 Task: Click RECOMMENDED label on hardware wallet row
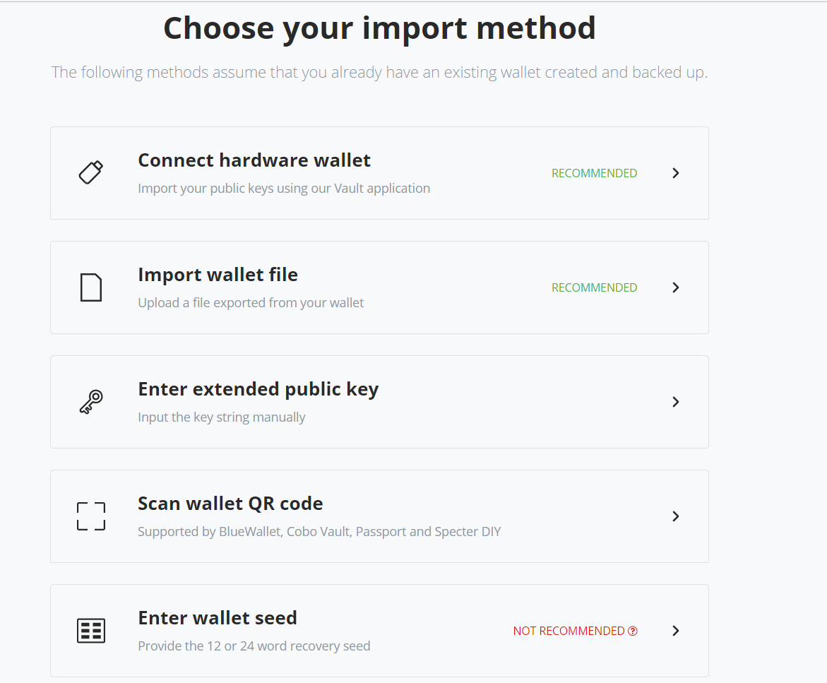pos(594,173)
